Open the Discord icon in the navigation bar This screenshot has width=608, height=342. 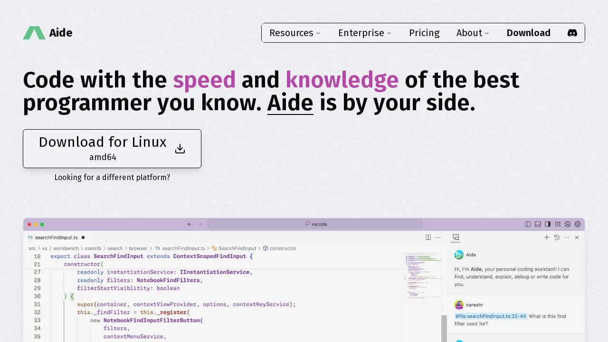572,33
